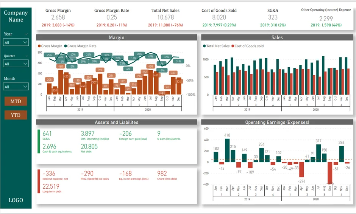Select the 418 bar in Operating Earnings chart

click(227, 150)
